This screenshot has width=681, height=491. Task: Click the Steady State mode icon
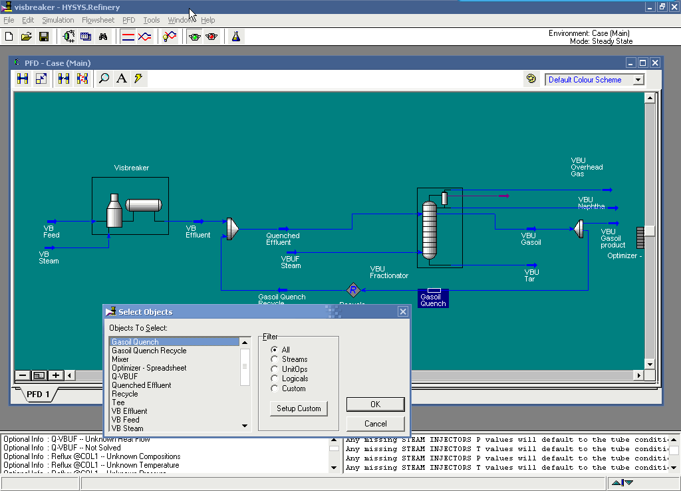coord(128,37)
